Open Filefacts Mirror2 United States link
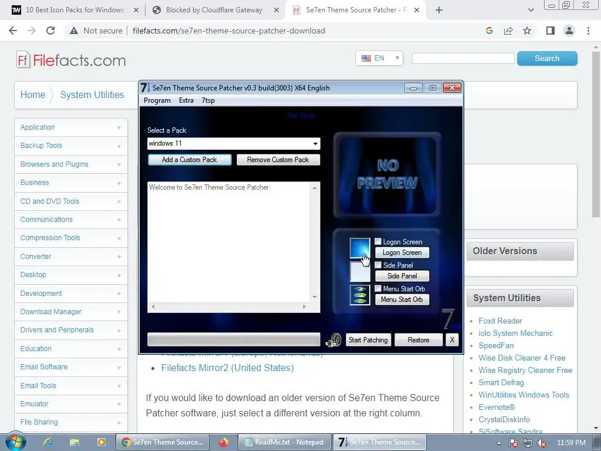The width and height of the screenshot is (601, 451). [x=227, y=368]
